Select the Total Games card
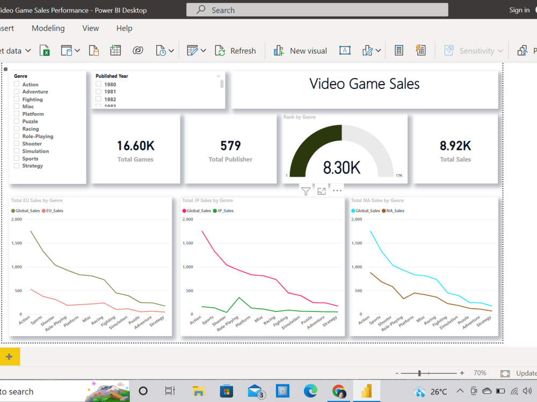This screenshot has width=537, height=402. click(136, 149)
